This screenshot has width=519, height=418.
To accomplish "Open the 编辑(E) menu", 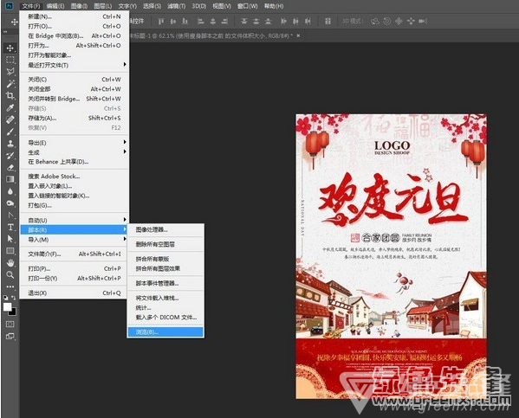I will (x=55, y=6).
